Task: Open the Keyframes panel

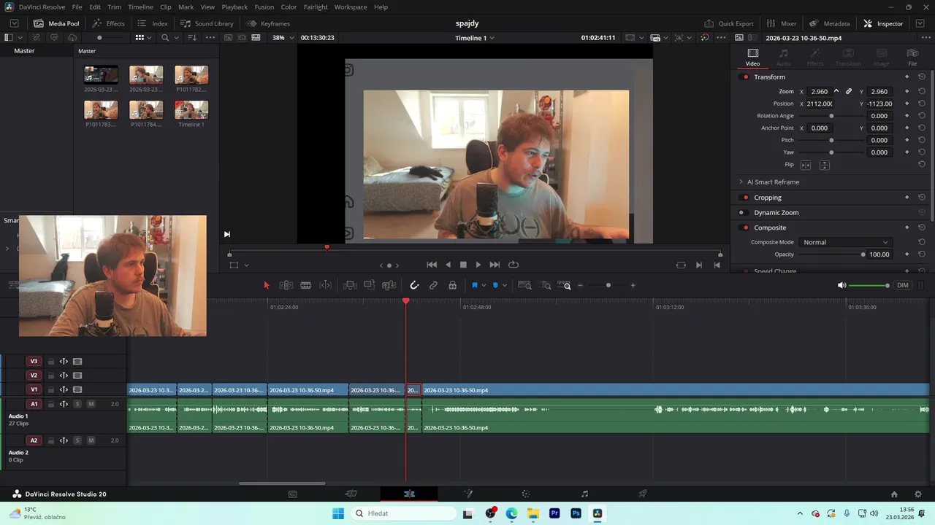Action: pos(268,23)
